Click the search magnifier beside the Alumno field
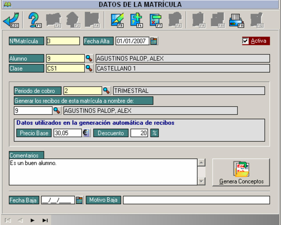 (x=89, y=58)
